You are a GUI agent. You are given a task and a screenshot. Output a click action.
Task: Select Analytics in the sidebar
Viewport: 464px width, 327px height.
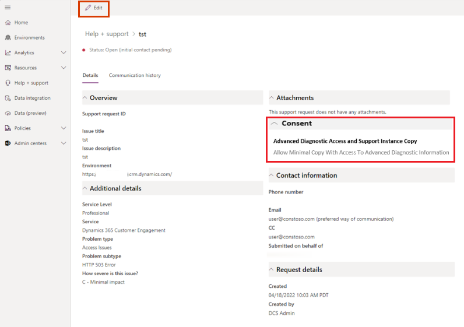tap(24, 52)
